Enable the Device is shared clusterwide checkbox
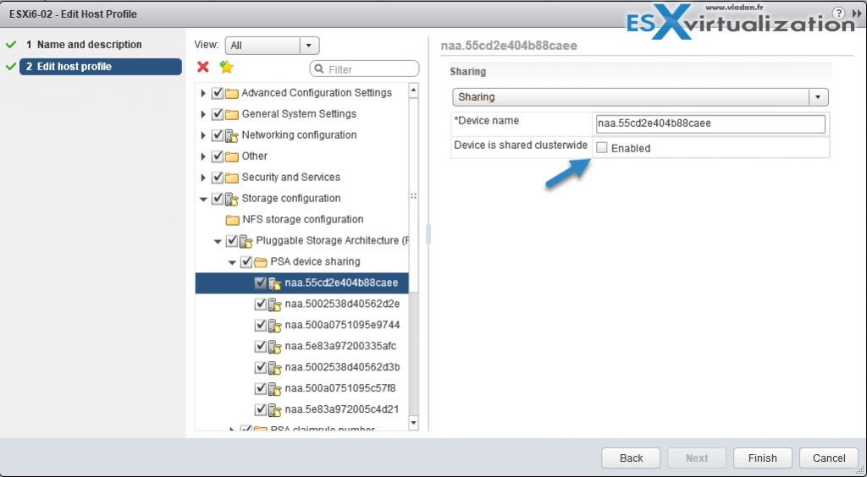 [601, 148]
